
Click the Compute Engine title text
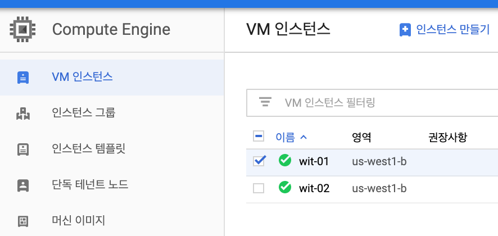click(x=111, y=30)
